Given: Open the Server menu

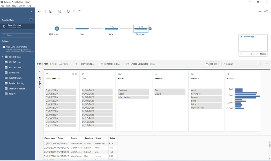Looking at the screenshot, I should [22, 6].
